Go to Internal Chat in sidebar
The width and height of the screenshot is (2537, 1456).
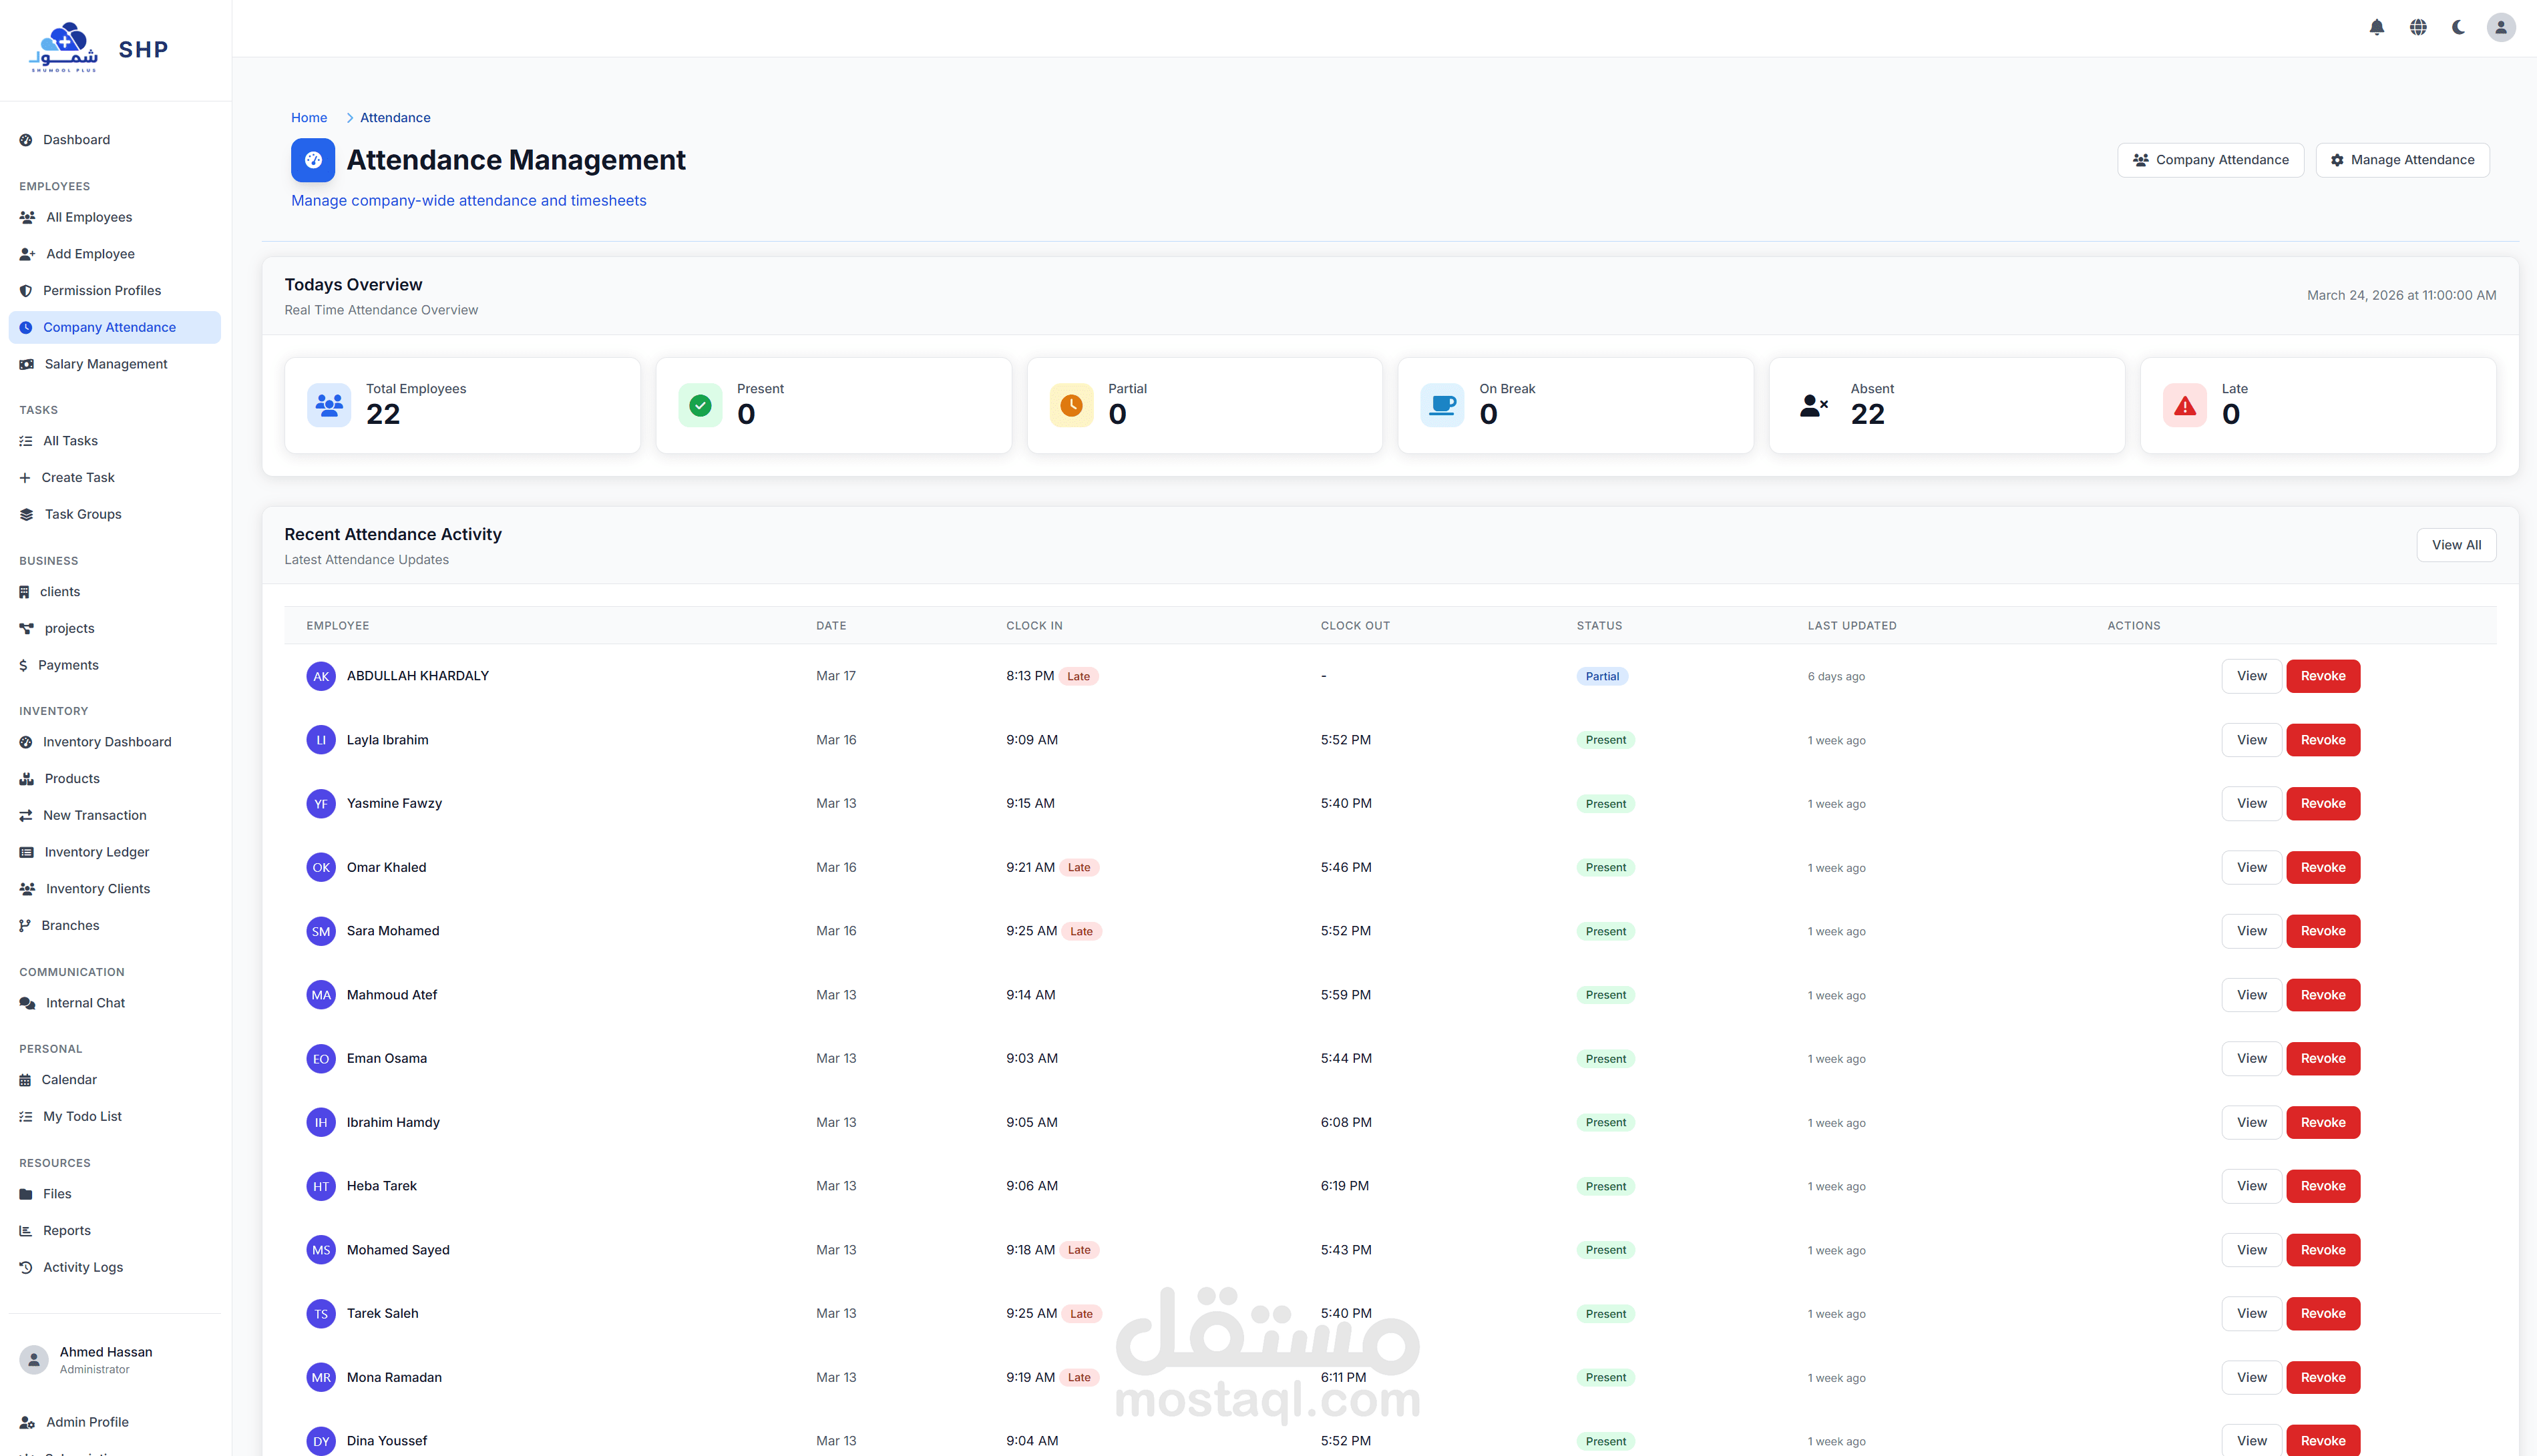85,1003
